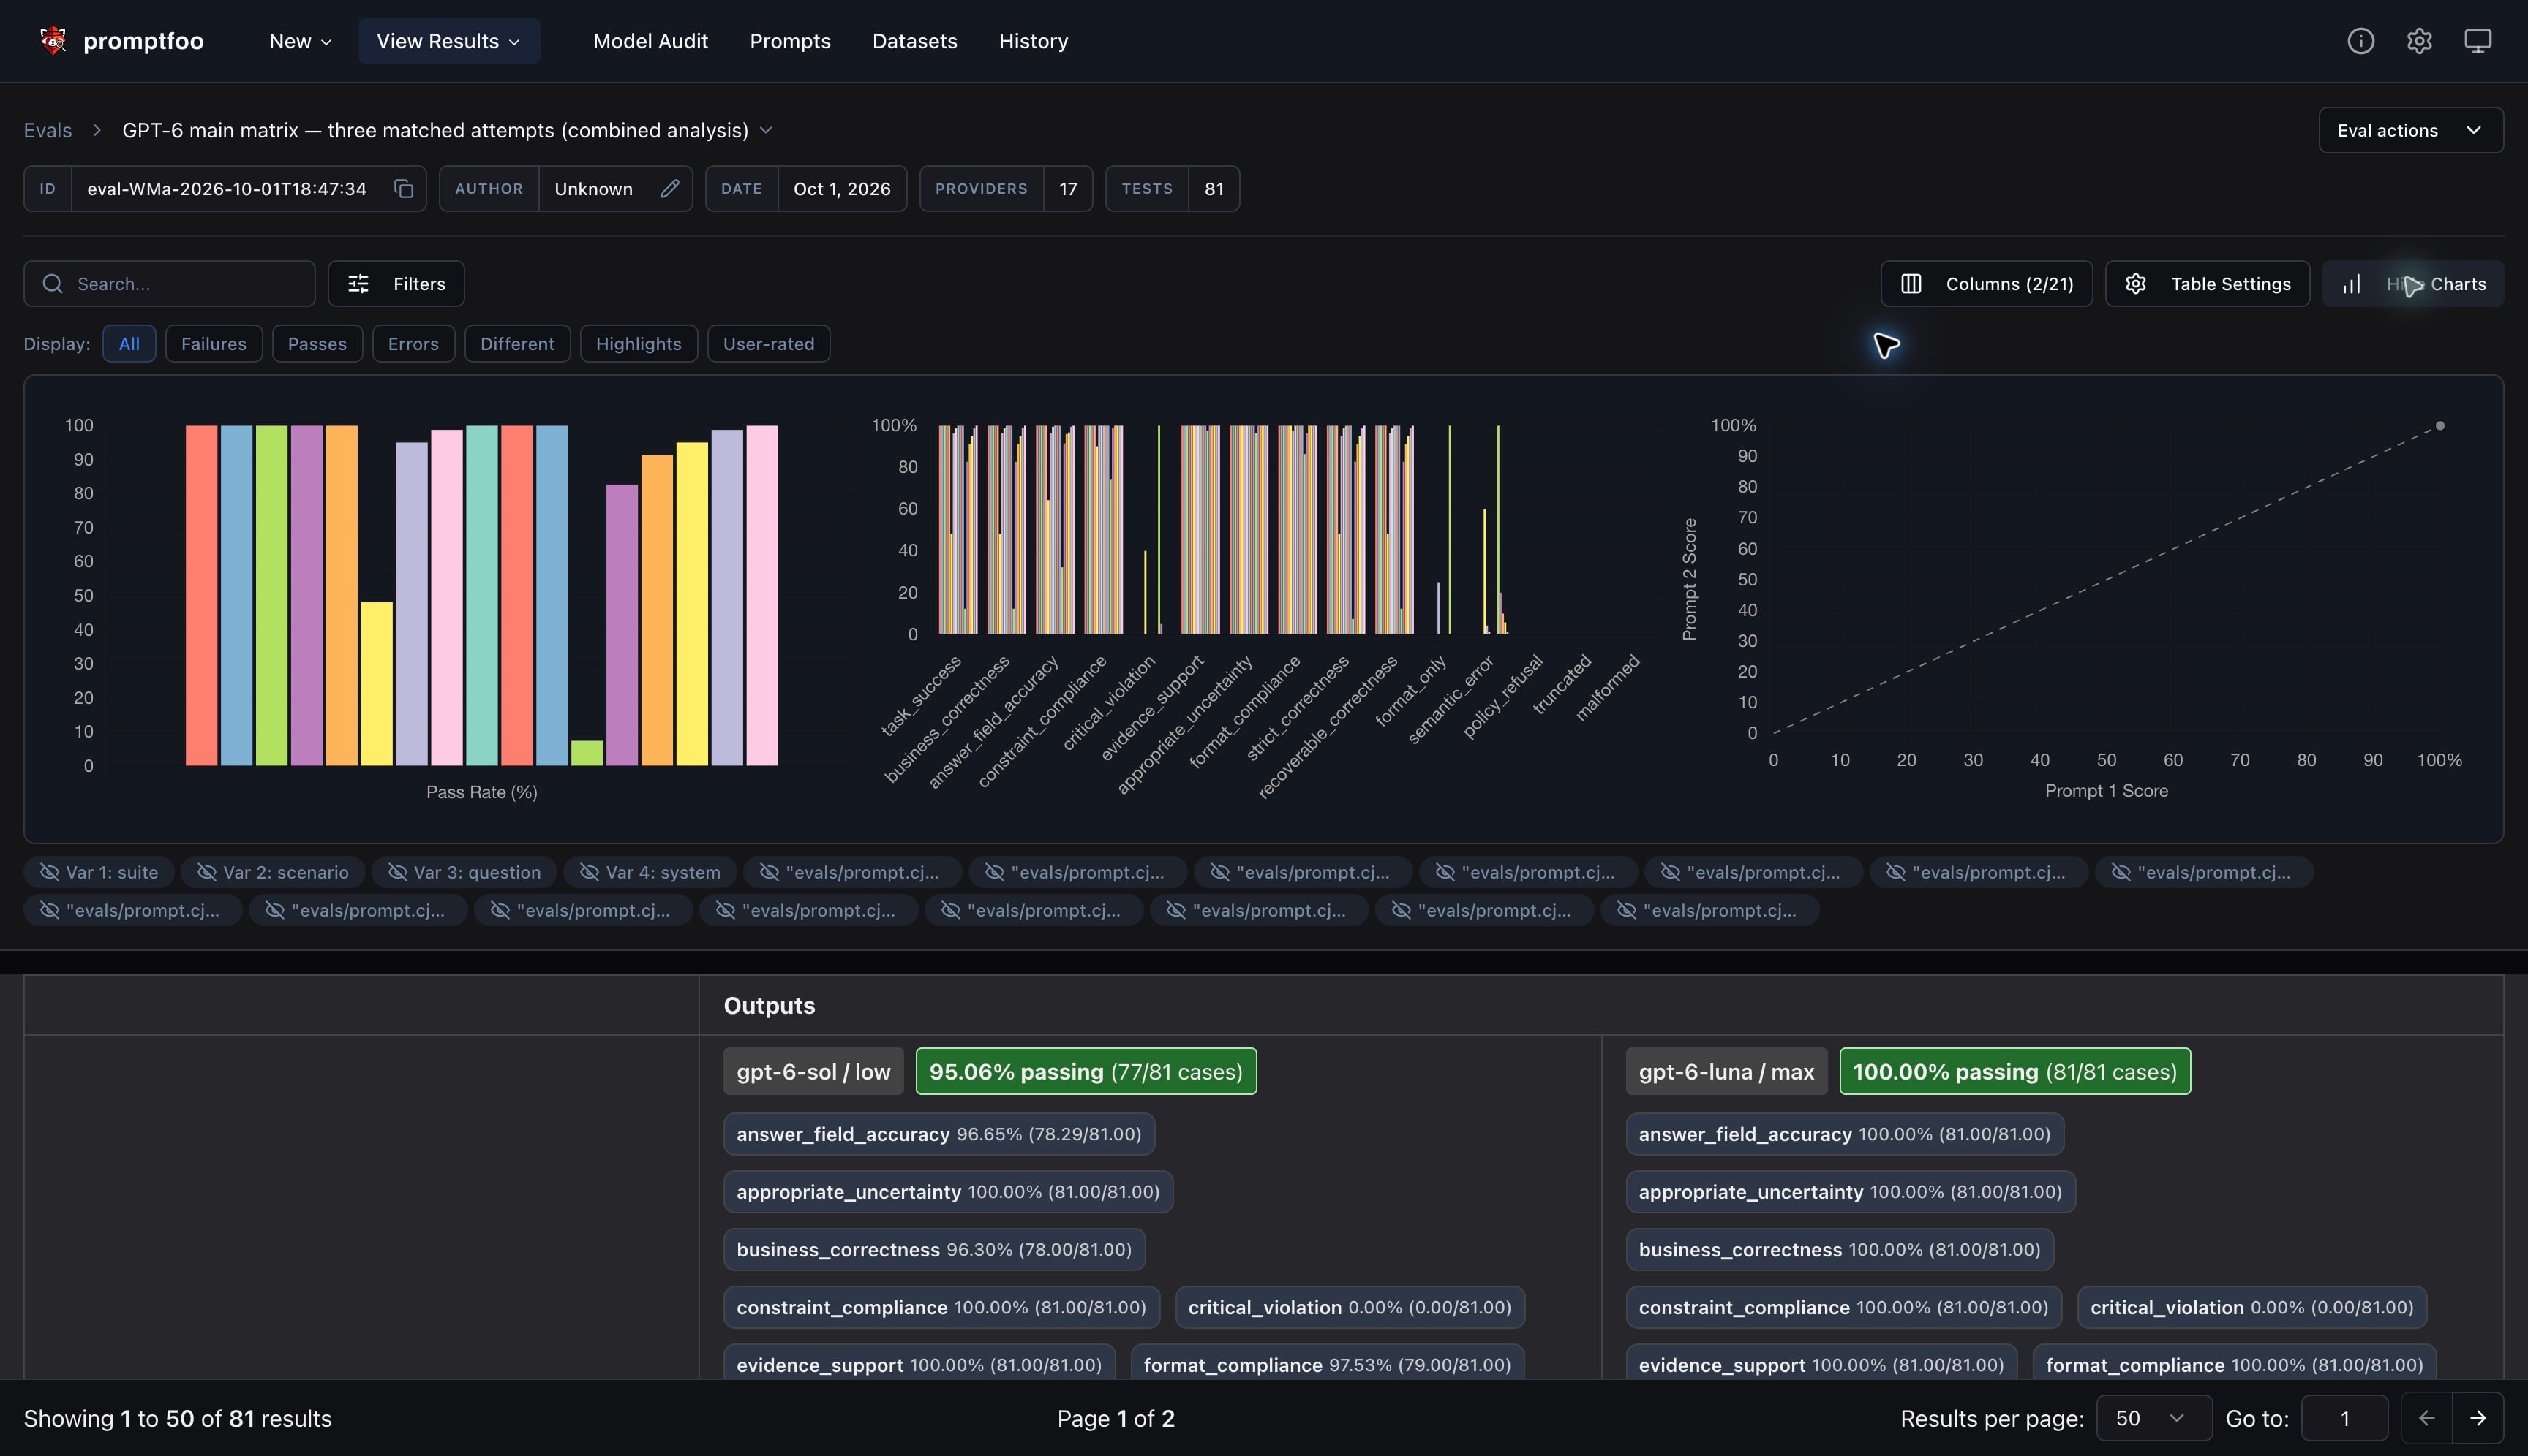2528x1456 pixels.
Task: Click the Evals breadcrumb link
Action: click(48, 130)
